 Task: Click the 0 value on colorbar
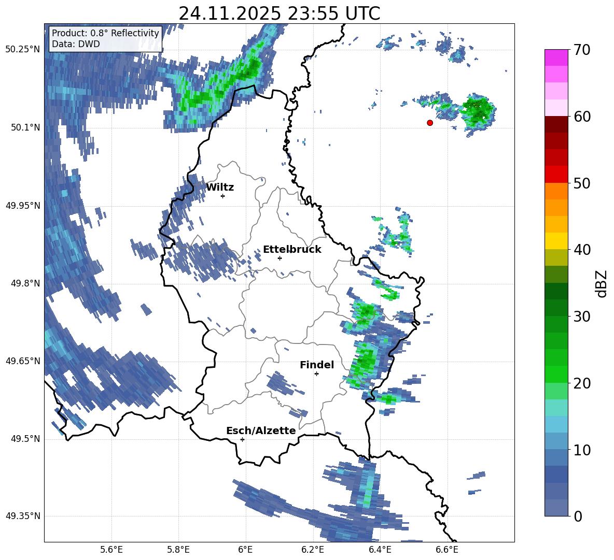coord(578,516)
